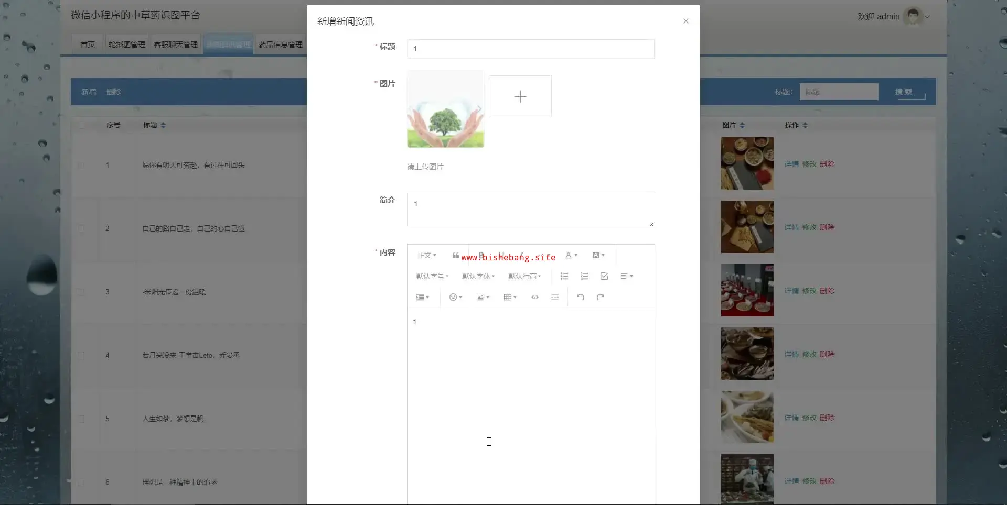Screen dimensions: 1007x505
Task: Open the insert table menu in the editor
Action: 510,297
